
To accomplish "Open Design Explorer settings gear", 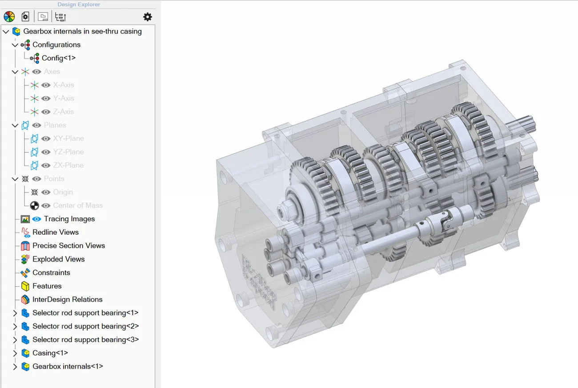I will (148, 17).
